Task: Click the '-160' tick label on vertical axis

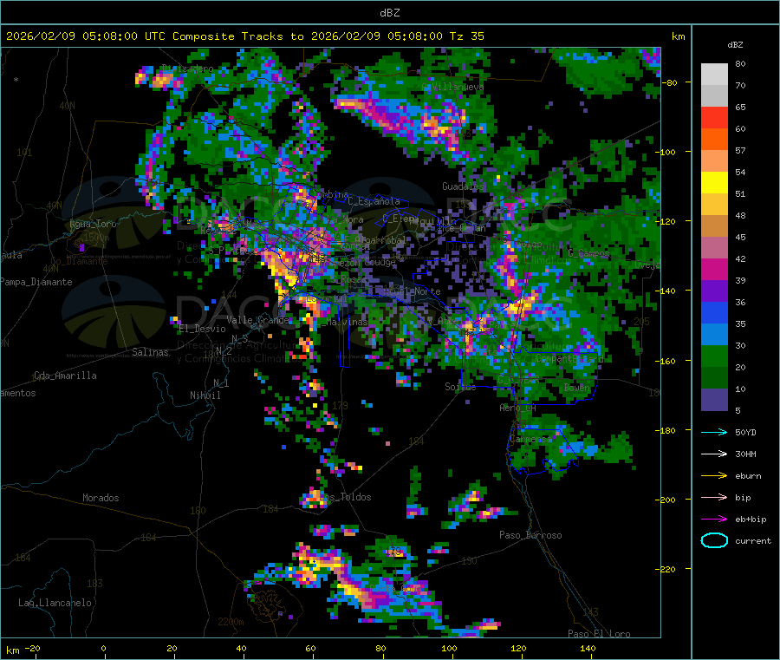Action: (x=666, y=361)
